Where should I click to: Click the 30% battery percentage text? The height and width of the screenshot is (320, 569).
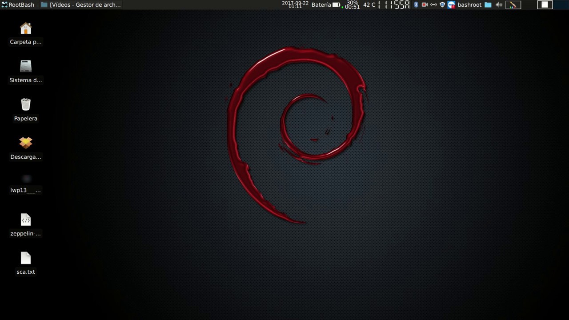pos(353,3)
